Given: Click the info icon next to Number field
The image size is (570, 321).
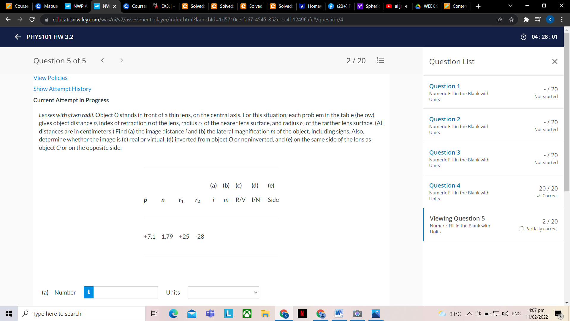Looking at the screenshot, I should pyautogui.click(x=88, y=292).
